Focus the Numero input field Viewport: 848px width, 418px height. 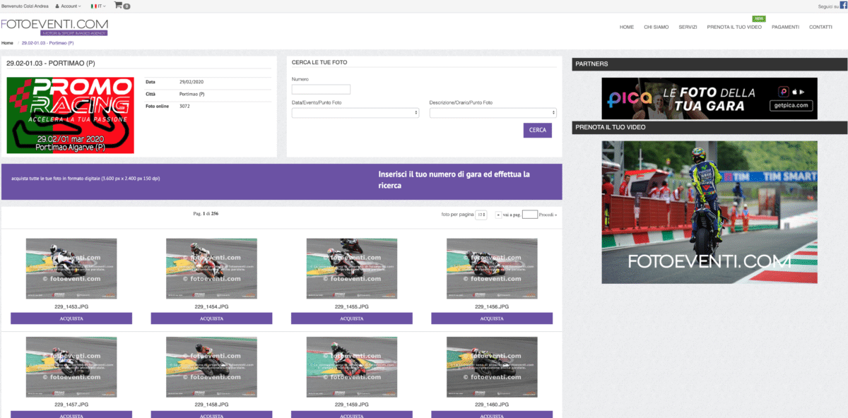pyautogui.click(x=321, y=90)
